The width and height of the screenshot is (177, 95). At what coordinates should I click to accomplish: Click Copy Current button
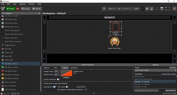point(81,87)
